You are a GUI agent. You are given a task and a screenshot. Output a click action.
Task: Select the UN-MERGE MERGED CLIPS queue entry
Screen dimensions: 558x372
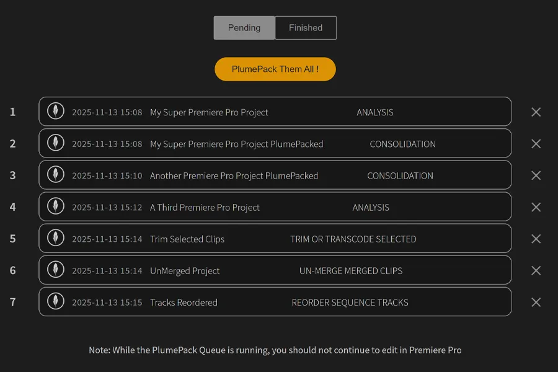275,270
